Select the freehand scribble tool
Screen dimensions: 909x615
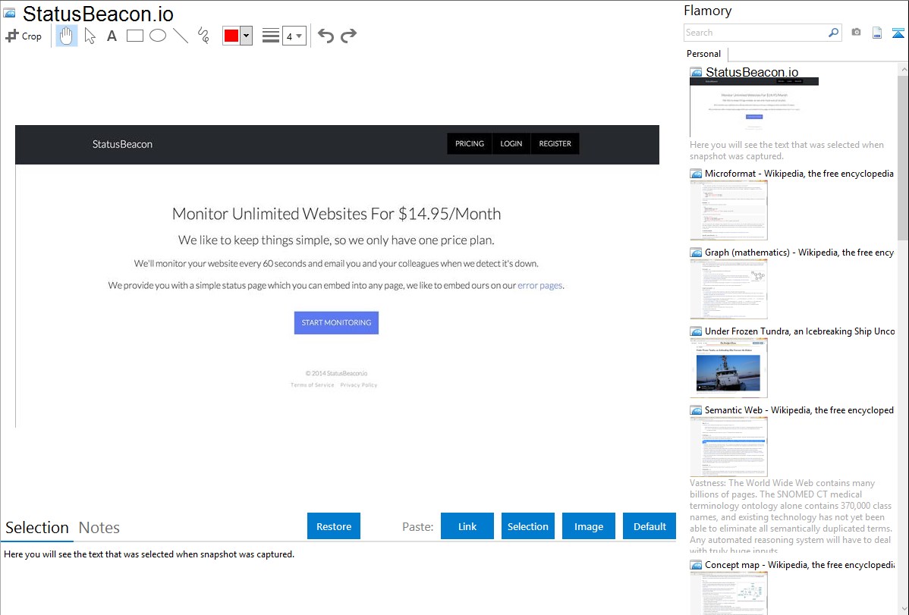203,36
